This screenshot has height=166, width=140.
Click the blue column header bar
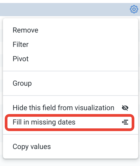(70, 10)
